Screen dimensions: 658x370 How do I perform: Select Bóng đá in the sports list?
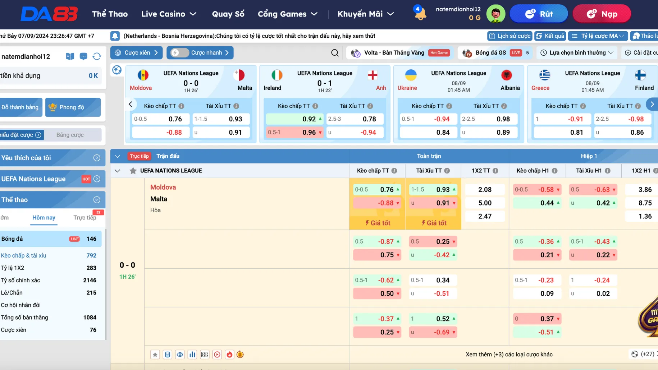(50, 239)
